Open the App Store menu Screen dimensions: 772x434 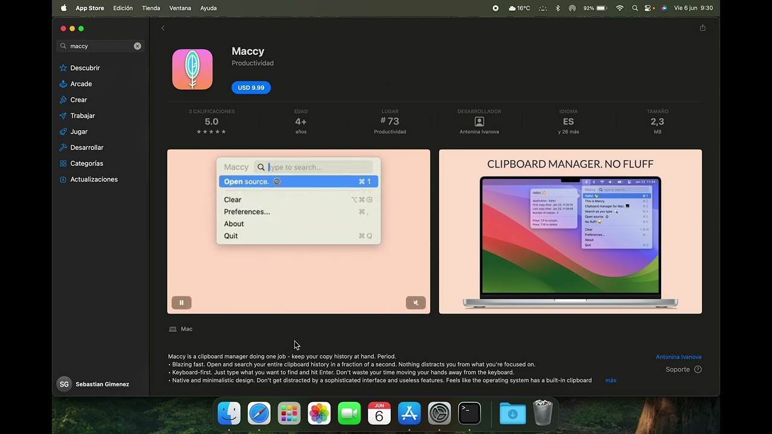tap(90, 8)
